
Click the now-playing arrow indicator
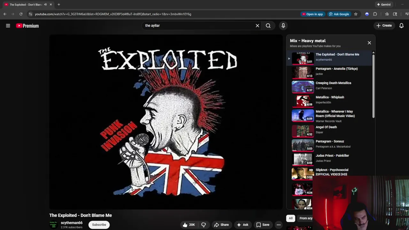[289, 58]
